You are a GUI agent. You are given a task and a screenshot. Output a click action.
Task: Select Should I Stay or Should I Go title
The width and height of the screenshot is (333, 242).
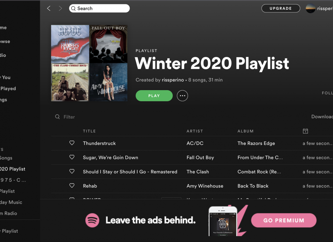pyautogui.click(x=130, y=172)
